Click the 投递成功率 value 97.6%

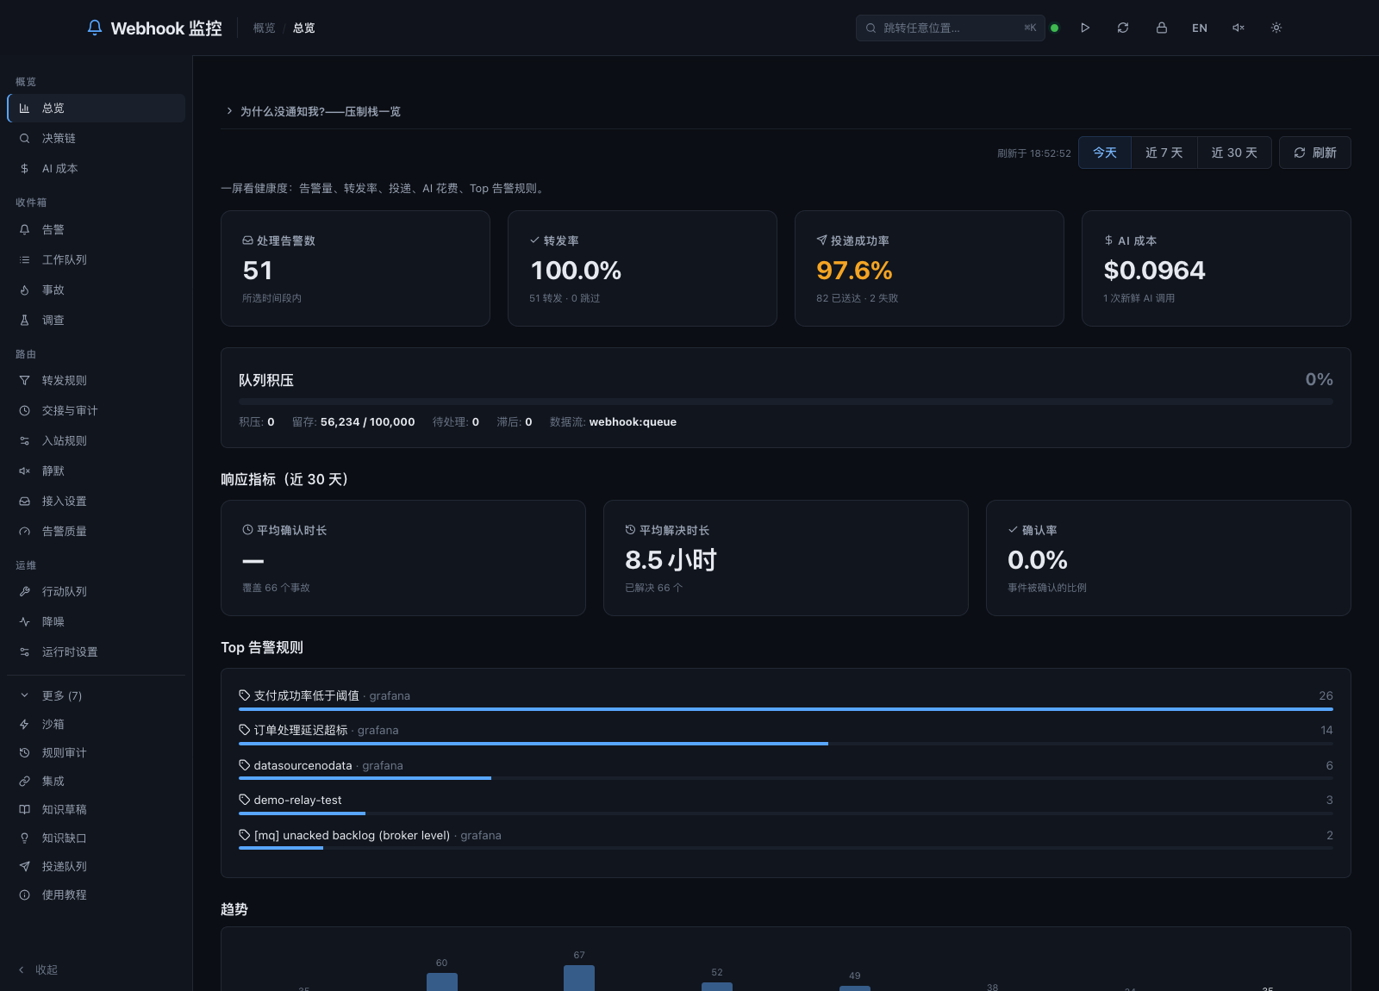click(854, 271)
